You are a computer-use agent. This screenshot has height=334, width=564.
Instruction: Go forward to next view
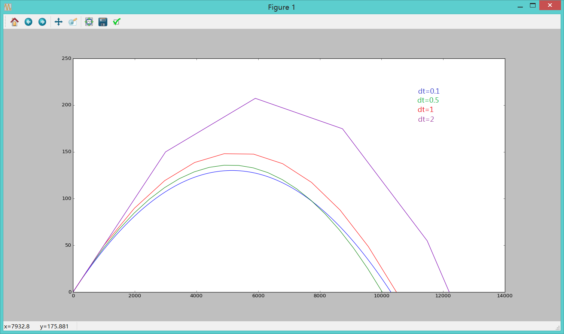[x=42, y=22]
